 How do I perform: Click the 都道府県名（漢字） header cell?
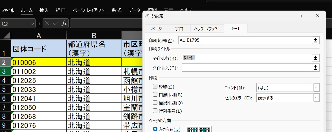pos(94,48)
